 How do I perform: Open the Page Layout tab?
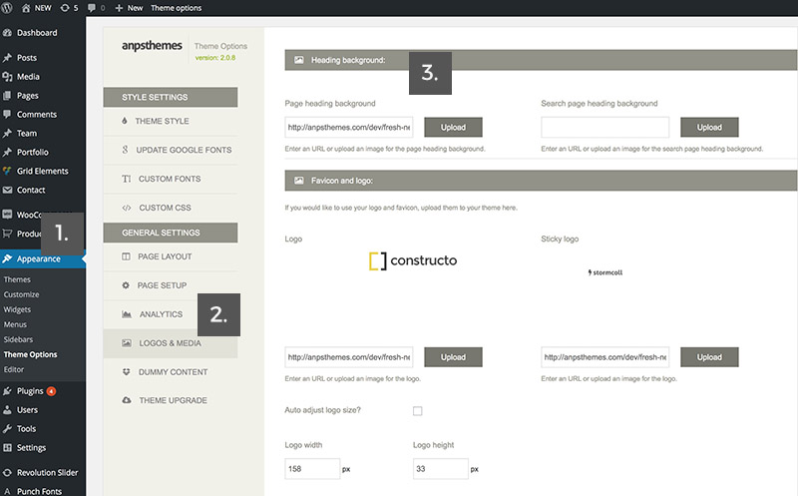coord(171,256)
